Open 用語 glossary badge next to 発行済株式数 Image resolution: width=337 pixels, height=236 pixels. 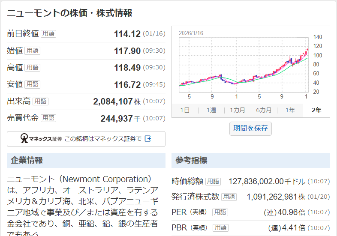coord(229,197)
